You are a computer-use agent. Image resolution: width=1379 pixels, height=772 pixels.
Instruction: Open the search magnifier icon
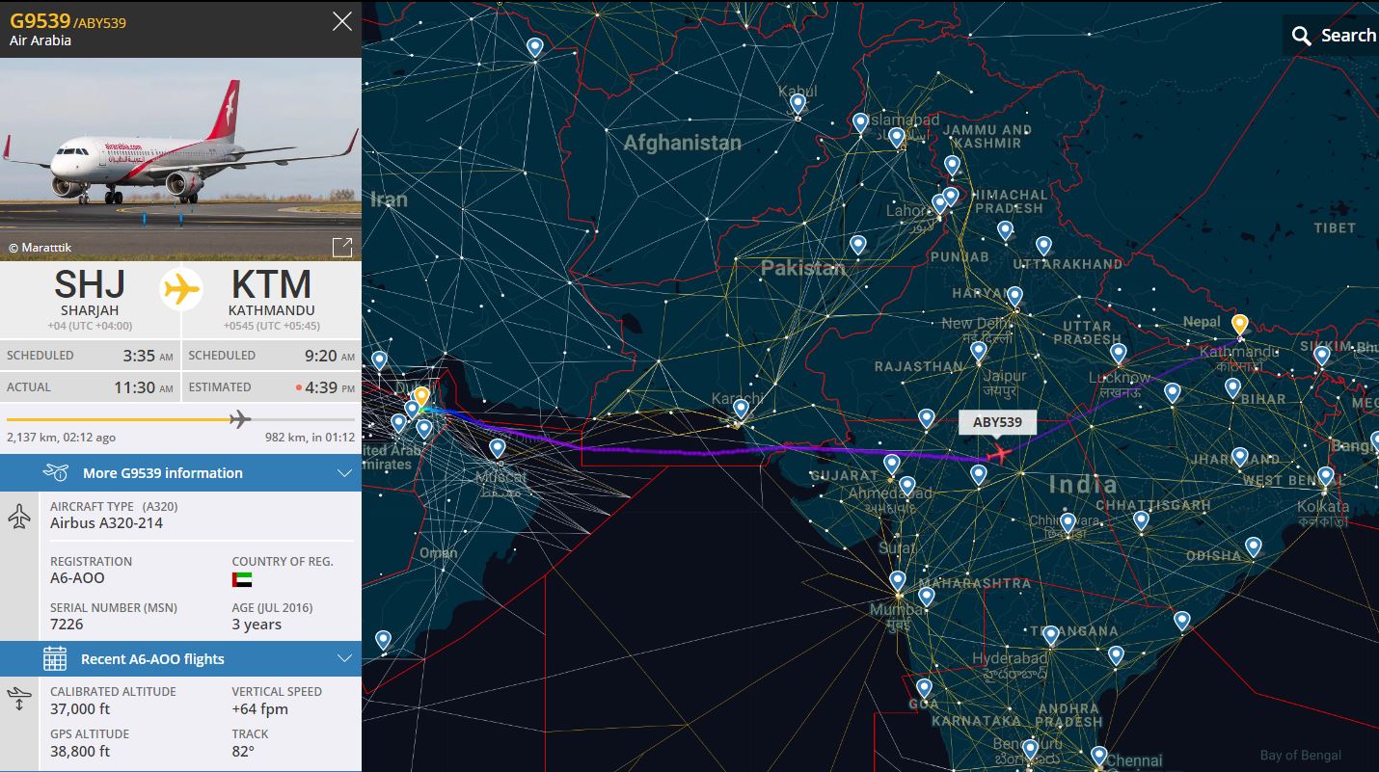[x=1302, y=37]
